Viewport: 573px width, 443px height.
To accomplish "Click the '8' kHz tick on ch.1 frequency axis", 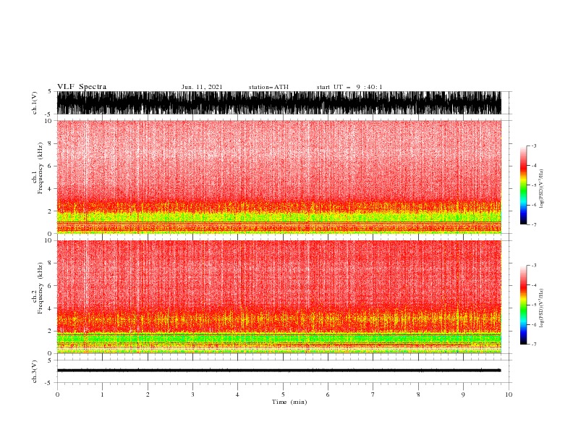I will pos(51,143).
